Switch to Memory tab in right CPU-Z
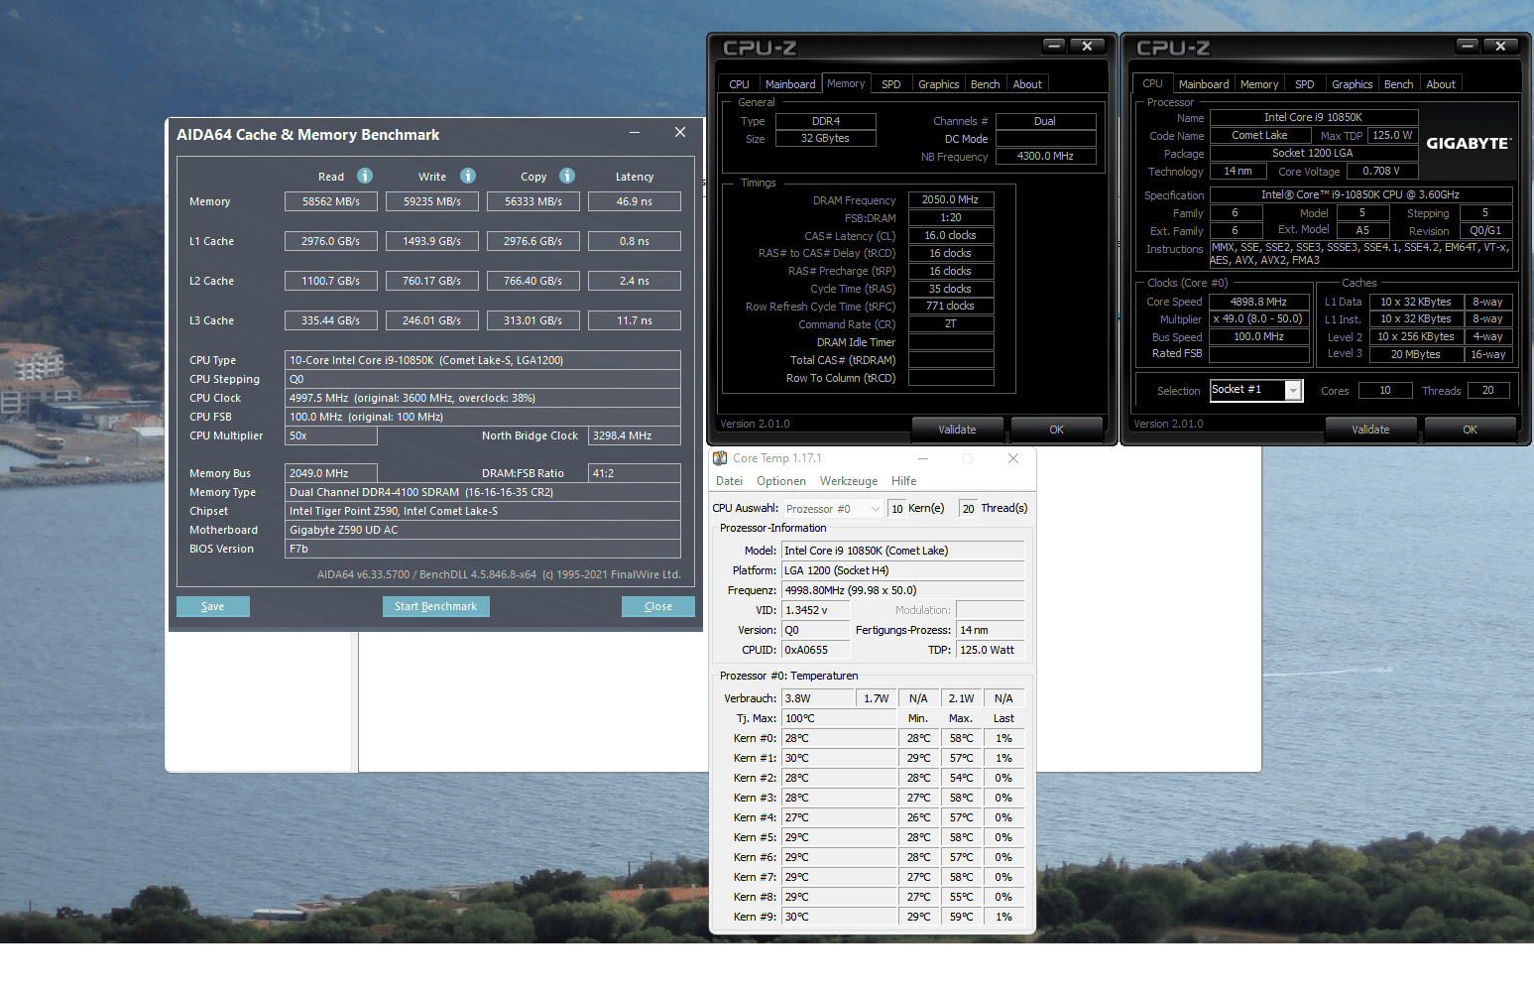 click(x=1259, y=84)
